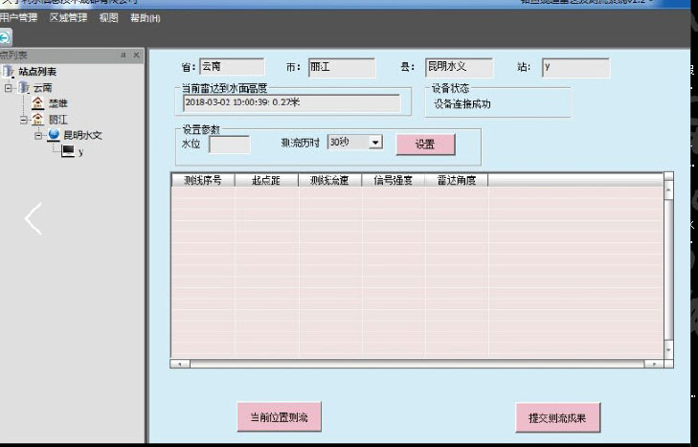Click the radar height reading field
Viewport: 698px width, 447px height.
click(x=292, y=102)
